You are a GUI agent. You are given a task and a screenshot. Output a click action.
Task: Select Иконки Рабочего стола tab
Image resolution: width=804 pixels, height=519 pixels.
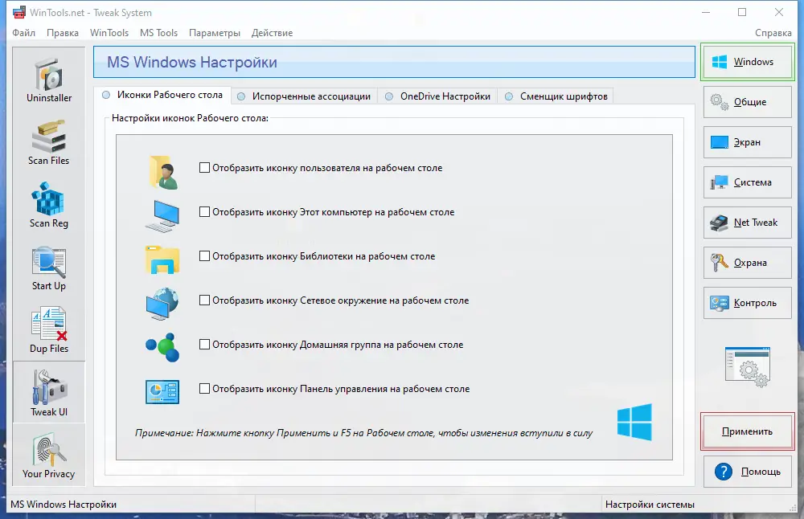click(x=162, y=95)
